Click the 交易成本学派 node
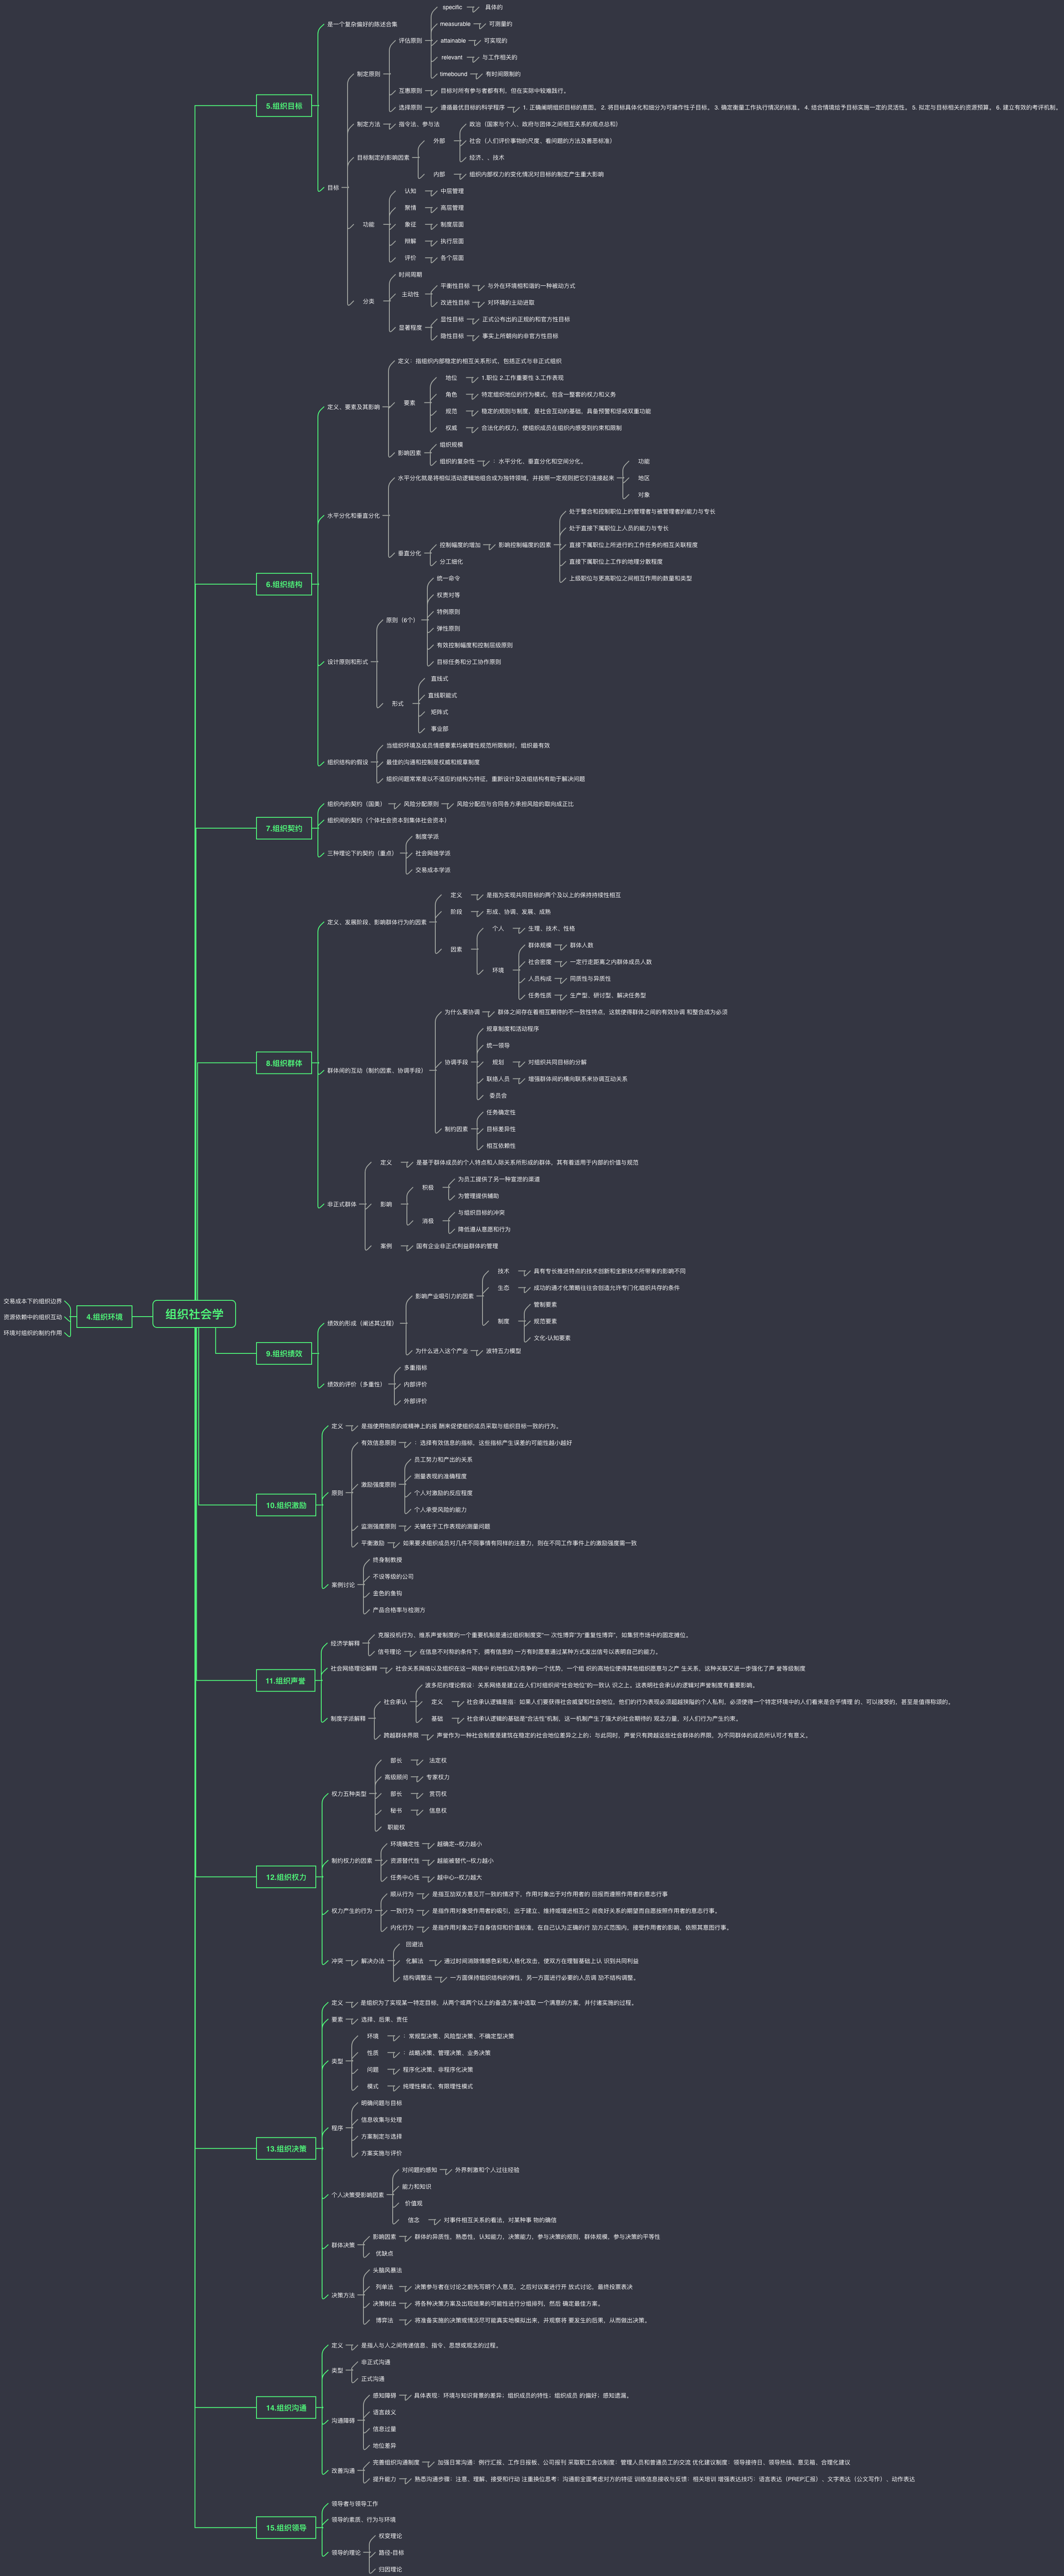Image resolution: width=1064 pixels, height=2576 pixels. click(x=433, y=870)
